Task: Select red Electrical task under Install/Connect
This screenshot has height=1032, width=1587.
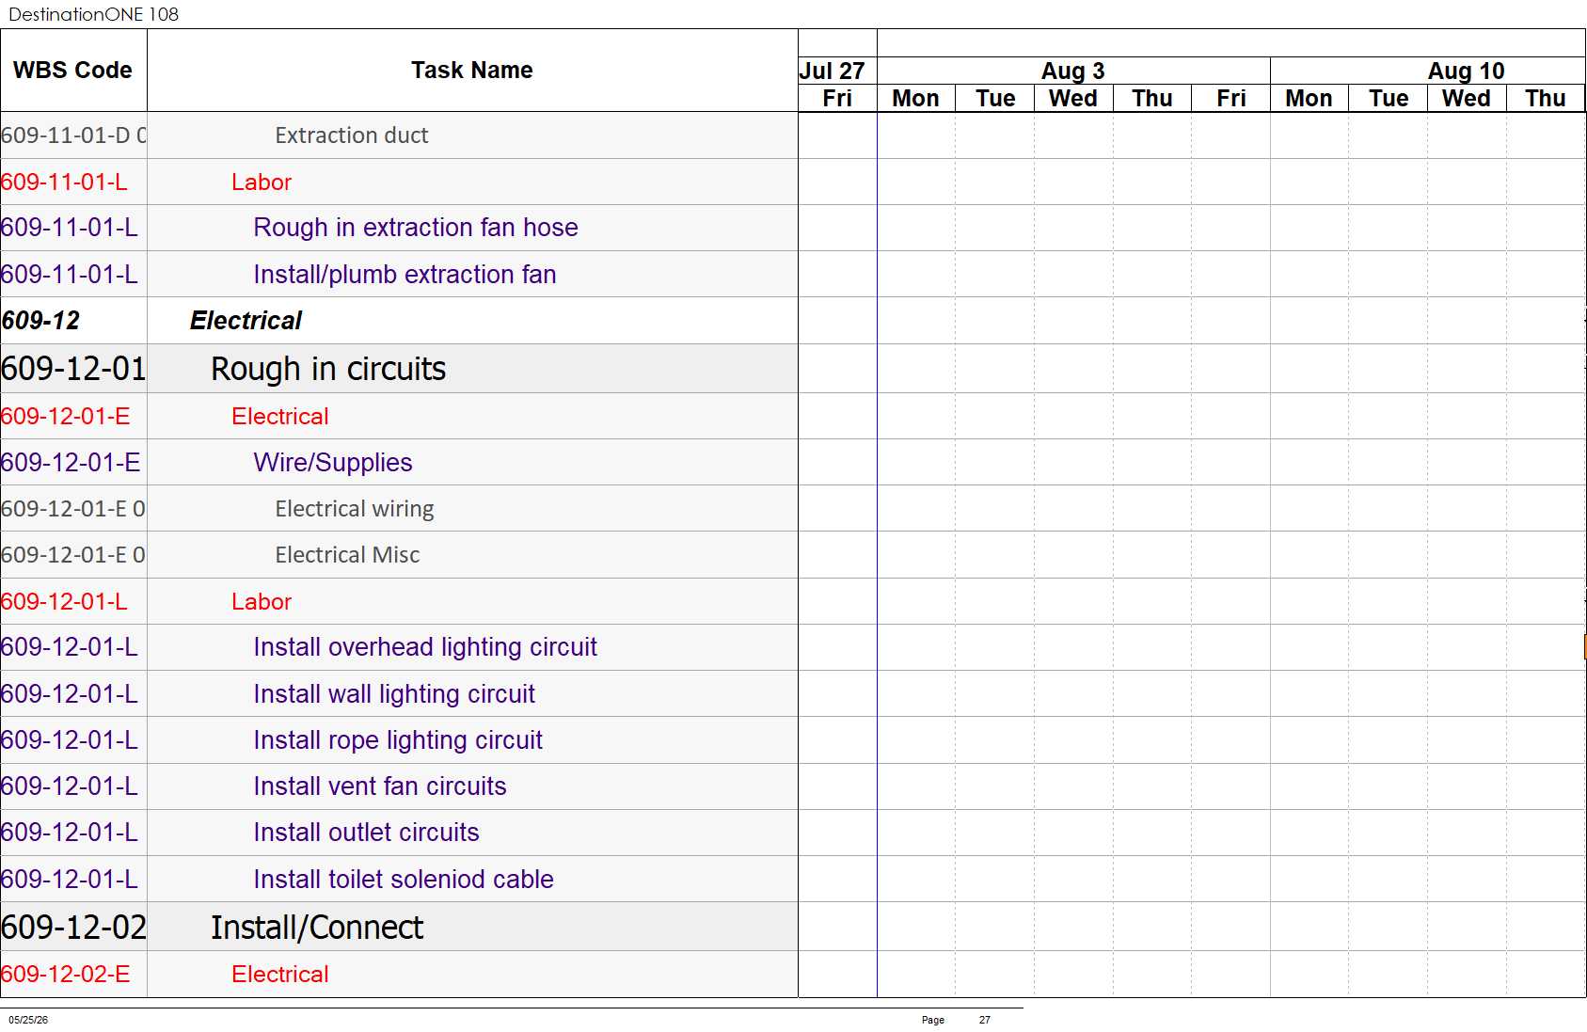Action: click(x=280, y=975)
